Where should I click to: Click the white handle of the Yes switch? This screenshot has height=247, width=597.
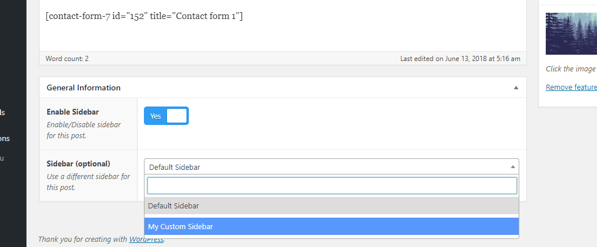coord(177,116)
